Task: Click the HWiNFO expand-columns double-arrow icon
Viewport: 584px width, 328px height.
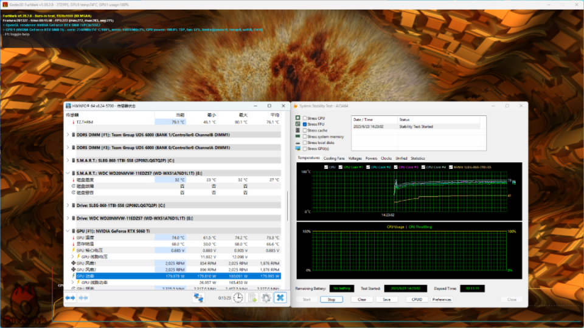Action: pyautogui.click(x=71, y=298)
